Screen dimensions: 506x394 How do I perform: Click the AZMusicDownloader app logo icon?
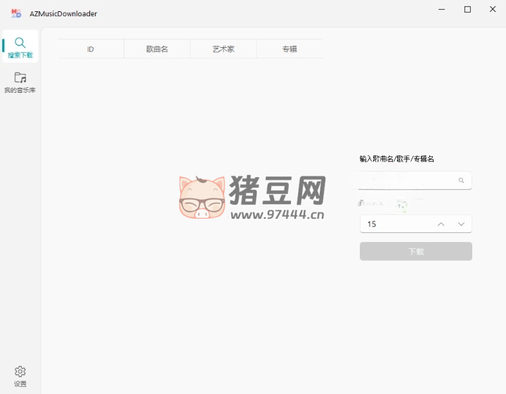pos(16,13)
